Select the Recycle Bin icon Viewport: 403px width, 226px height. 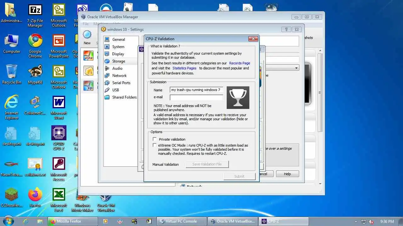tap(12, 74)
